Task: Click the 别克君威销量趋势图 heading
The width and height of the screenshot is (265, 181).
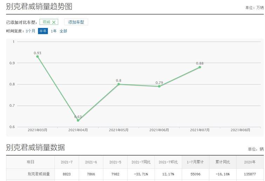Action: [39, 6]
